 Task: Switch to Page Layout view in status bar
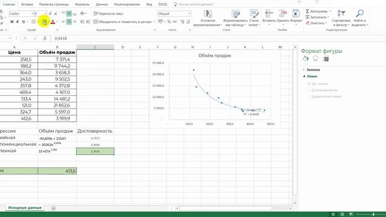point(342,215)
